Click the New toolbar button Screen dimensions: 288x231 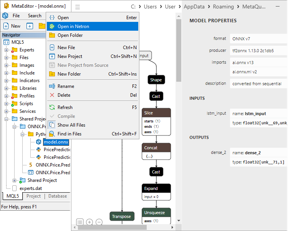click(x=12, y=26)
